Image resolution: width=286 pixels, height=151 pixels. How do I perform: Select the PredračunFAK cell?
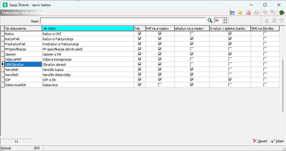[23, 44]
